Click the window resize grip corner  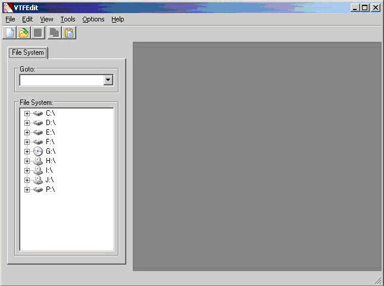[x=379, y=281]
